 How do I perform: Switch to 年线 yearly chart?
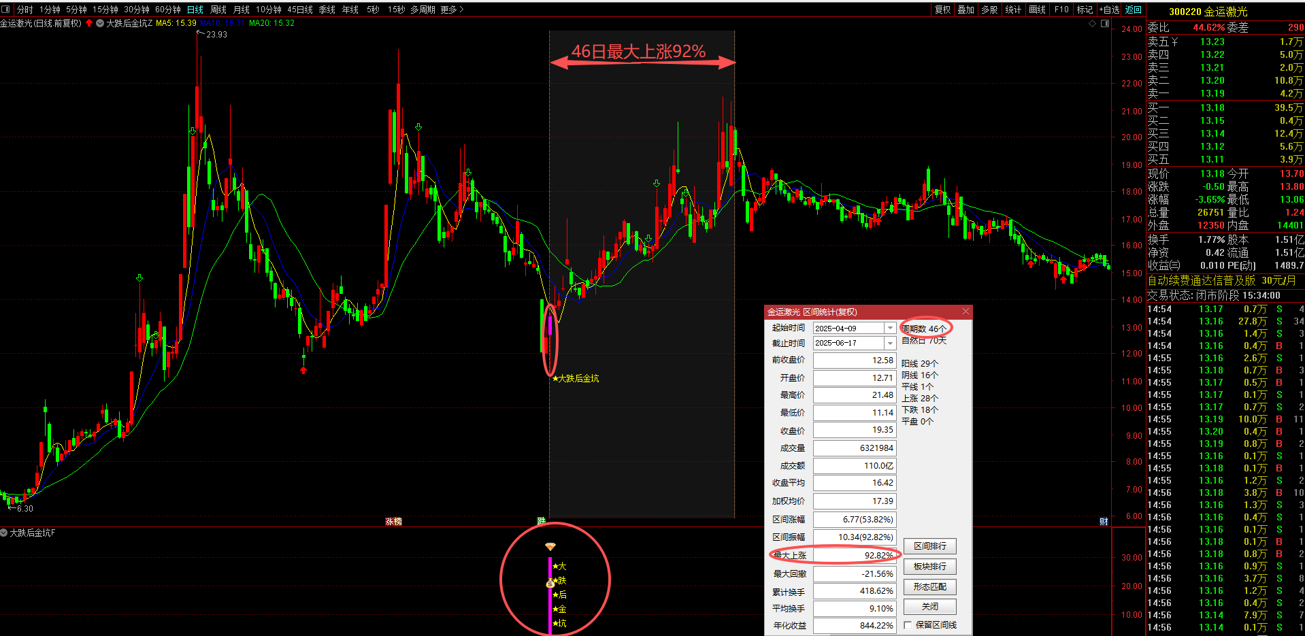[x=350, y=10]
